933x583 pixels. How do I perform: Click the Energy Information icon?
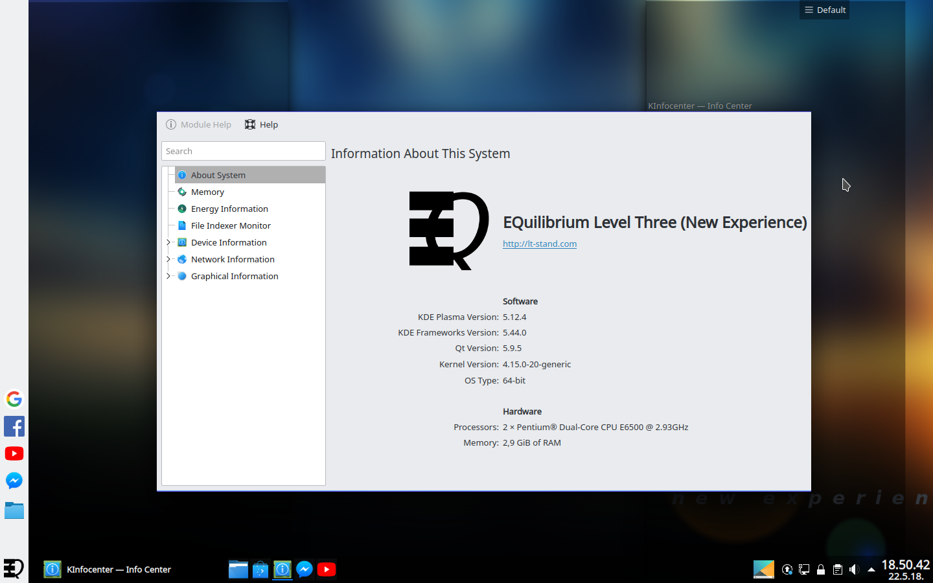click(x=182, y=209)
